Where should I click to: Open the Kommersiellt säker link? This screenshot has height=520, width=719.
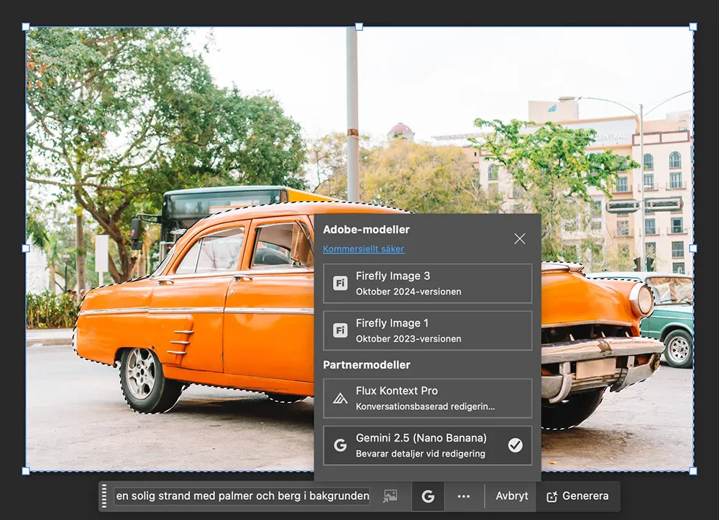pos(363,249)
